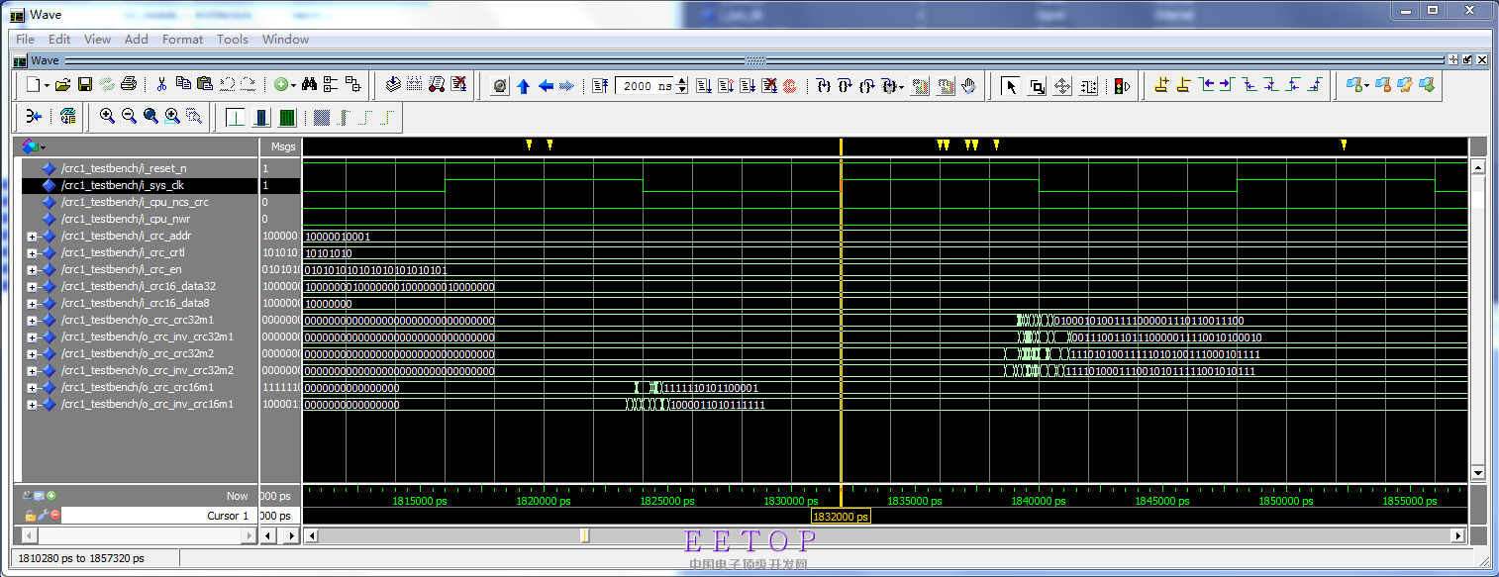Click the Paste clipboard icon

pos(205,84)
